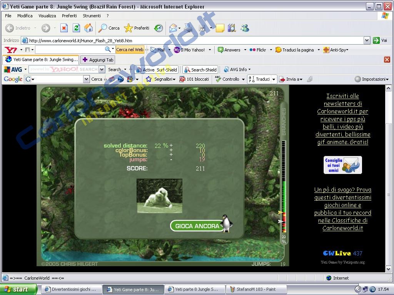Click the GIOCA ANCORA button
Viewport: 394px width, 295px height.
click(x=197, y=226)
